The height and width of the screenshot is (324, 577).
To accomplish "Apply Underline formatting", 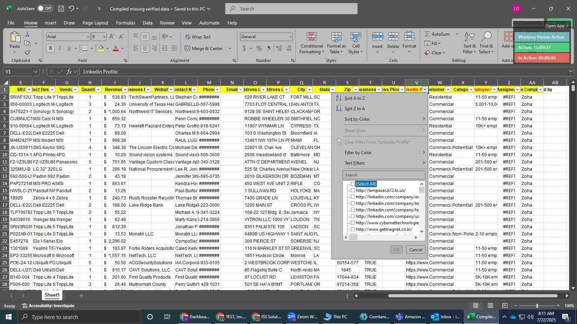I will pos(69,48).
